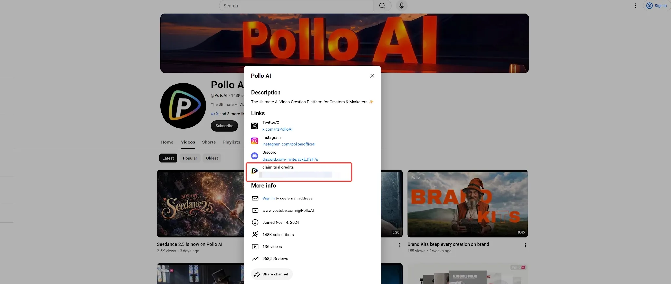
Task: Select the Latest filter chip
Action: (x=168, y=158)
